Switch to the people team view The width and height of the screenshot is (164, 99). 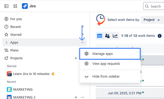click(x=107, y=36)
